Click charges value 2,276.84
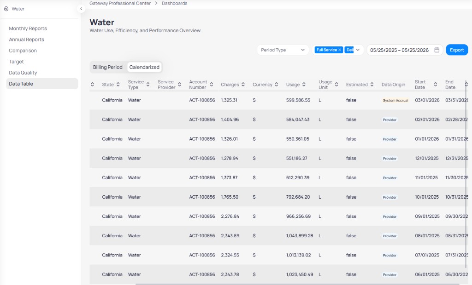The height and width of the screenshot is (285, 472). pyautogui.click(x=230, y=216)
